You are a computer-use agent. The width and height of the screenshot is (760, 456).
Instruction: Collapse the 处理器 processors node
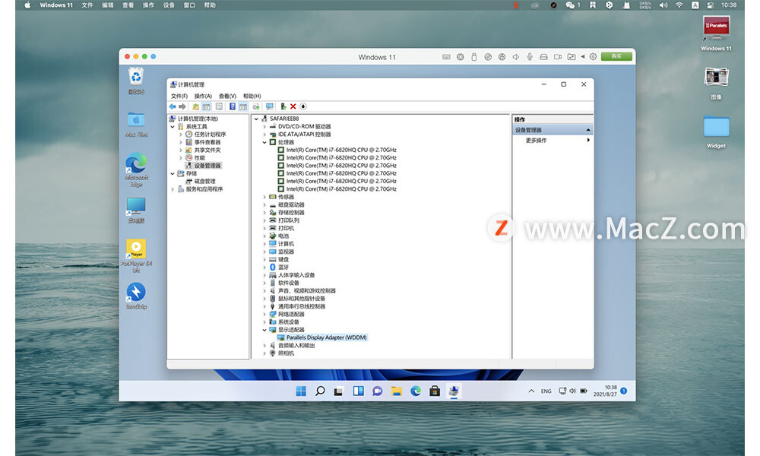tap(264, 142)
